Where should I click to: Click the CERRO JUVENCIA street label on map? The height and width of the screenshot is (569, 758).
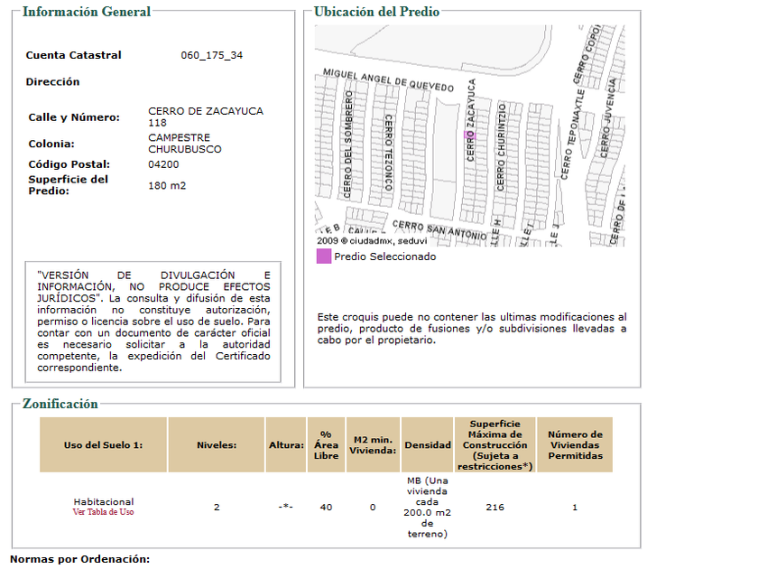click(x=609, y=117)
